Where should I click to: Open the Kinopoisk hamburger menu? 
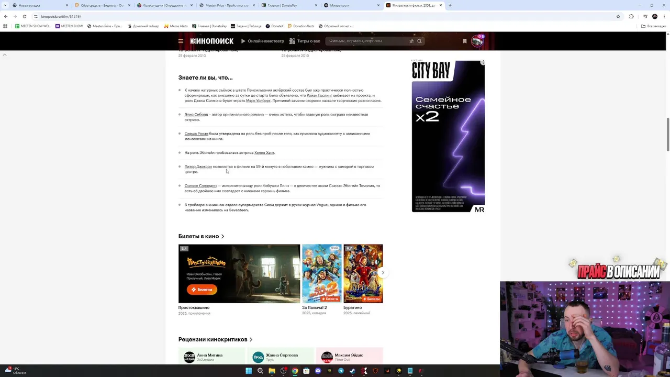click(x=181, y=41)
